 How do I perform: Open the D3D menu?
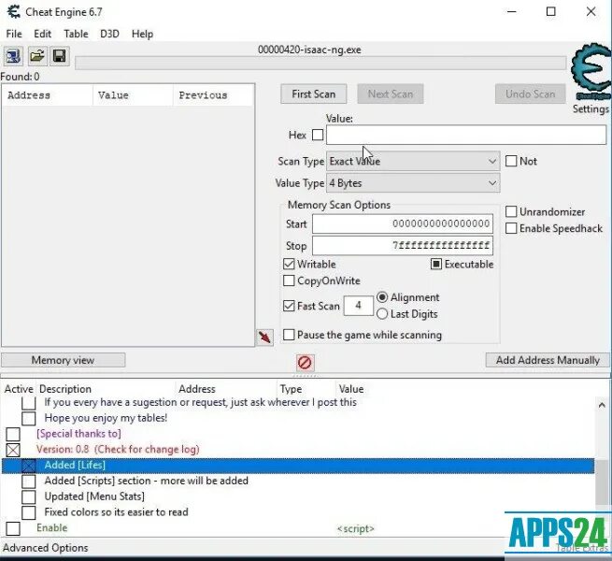[109, 34]
